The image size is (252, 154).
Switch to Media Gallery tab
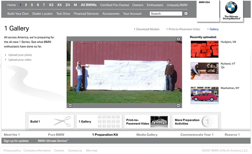click(x=147, y=134)
